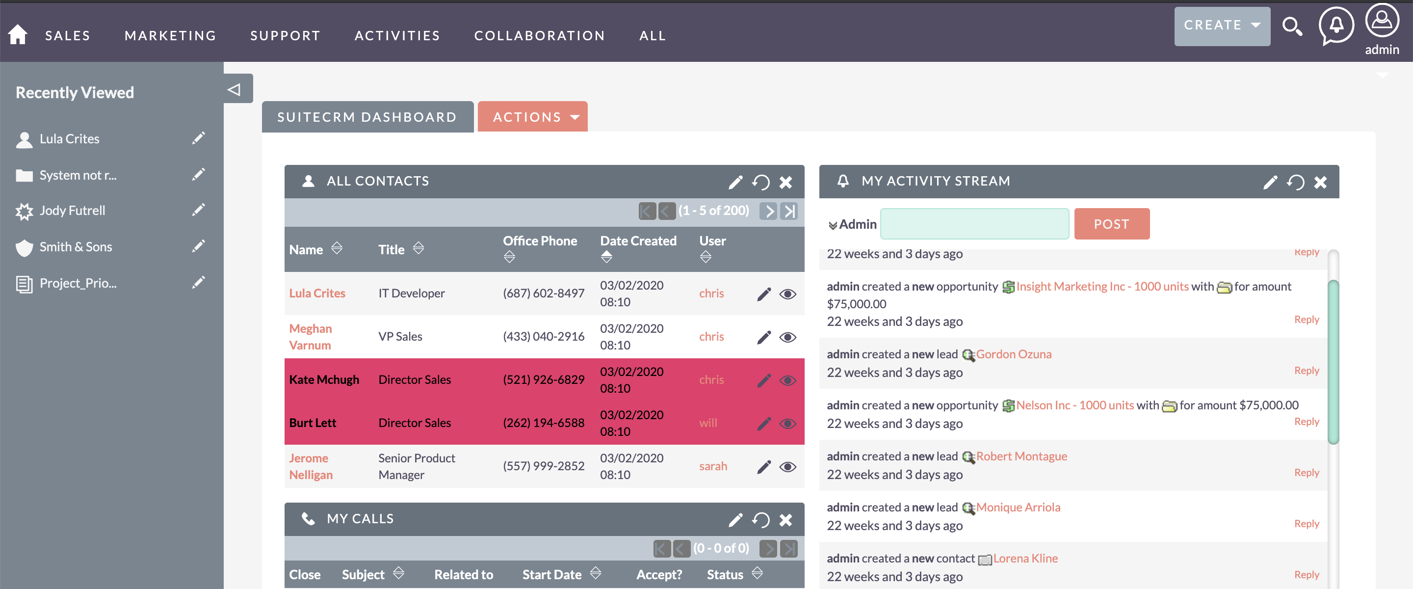This screenshot has height=589, width=1413.
Task: Click the activity post text field
Action: tap(974, 223)
